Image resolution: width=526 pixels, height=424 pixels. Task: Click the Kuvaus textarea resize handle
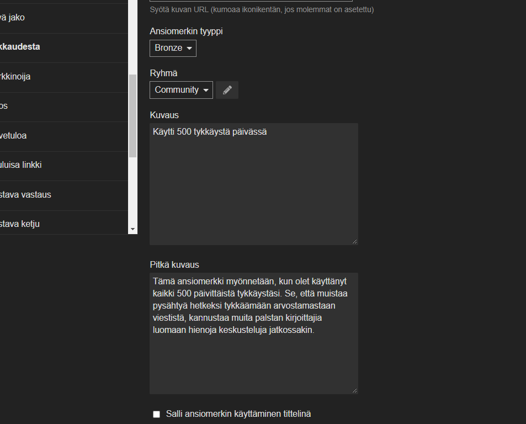[x=355, y=241]
